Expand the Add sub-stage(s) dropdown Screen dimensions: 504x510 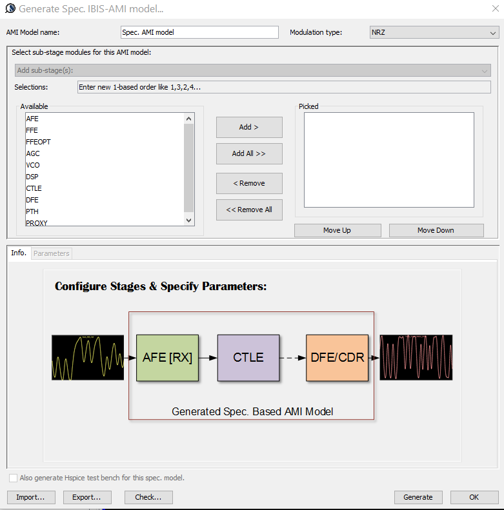tap(252, 70)
